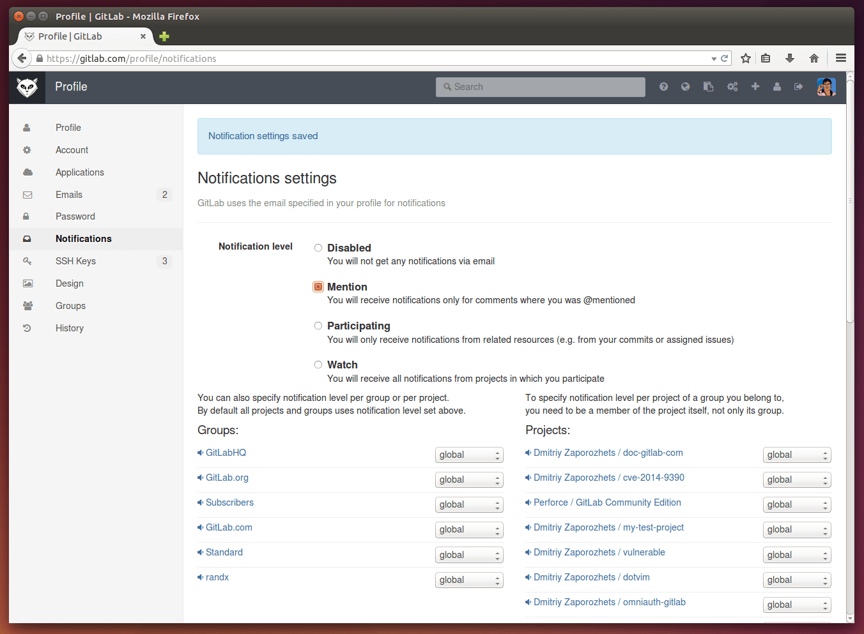
Task: Click the user avatar thumbnail in header
Action: (x=826, y=86)
